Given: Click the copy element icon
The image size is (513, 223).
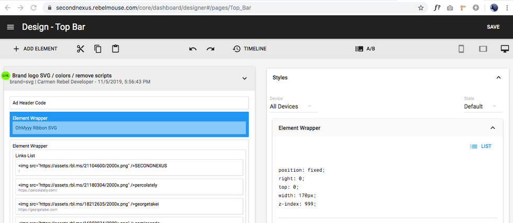Looking at the screenshot, I should coord(98,49).
